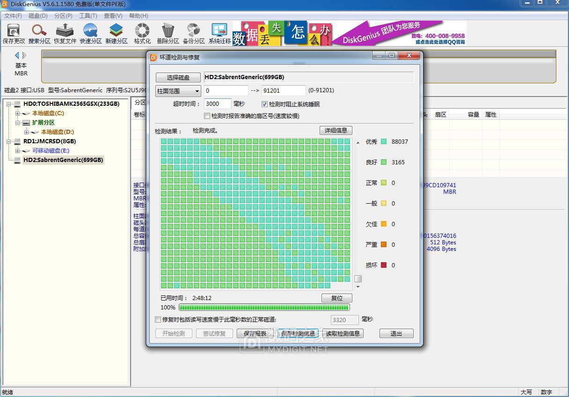The height and width of the screenshot is (397, 569).
Task: Open the 帮助(H) menu
Action: [138, 16]
